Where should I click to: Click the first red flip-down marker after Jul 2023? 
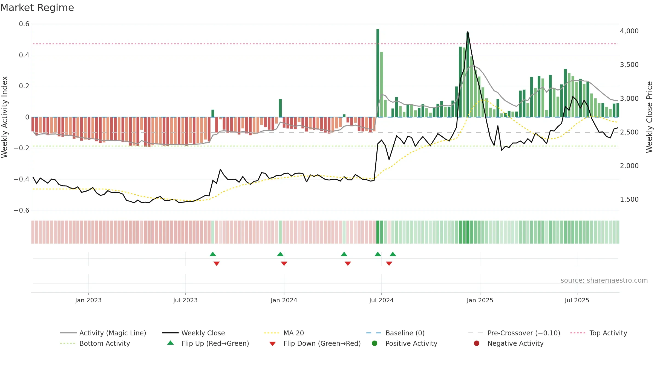[217, 263]
